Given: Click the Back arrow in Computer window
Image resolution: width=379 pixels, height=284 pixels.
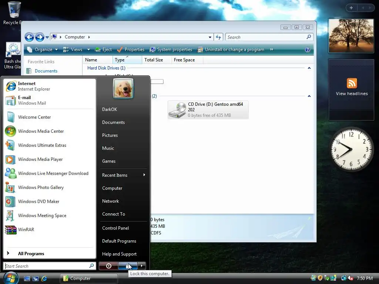Looking at the screenshot, I should pos(29,37).
